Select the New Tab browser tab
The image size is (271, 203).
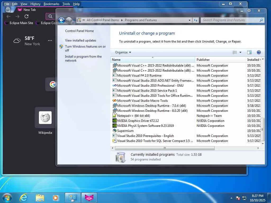coord(29,10)
